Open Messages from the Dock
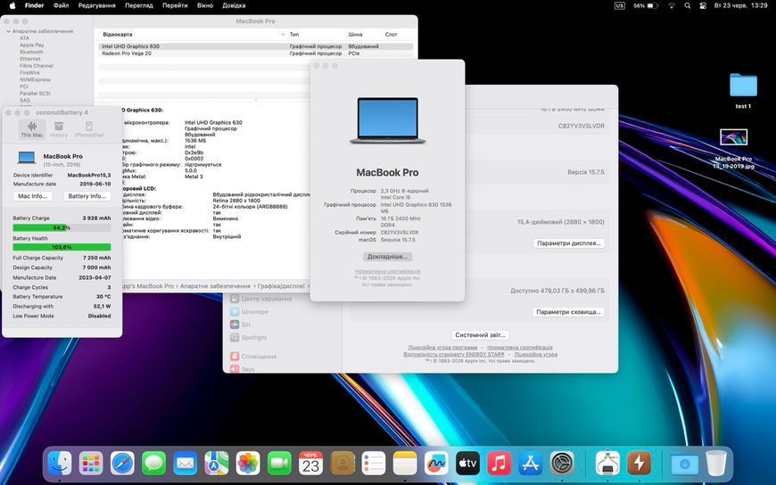This screenshot has width=776, height=485. (x=154, y=464)
